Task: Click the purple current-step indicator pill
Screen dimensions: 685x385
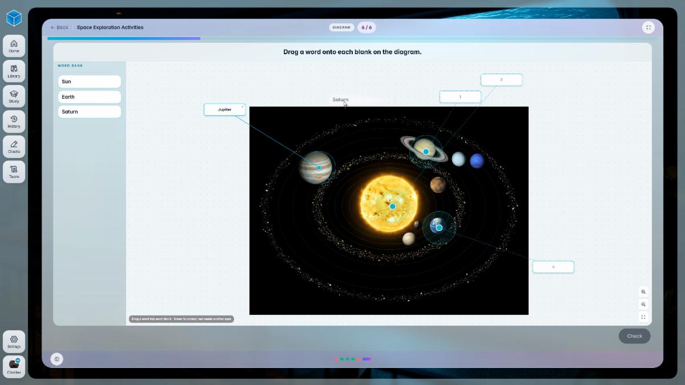Action: pyautogui.click(x=366, y=359)
